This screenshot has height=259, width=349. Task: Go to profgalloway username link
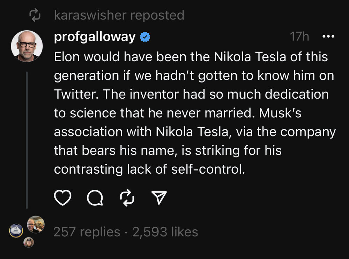[x=95, y=37]
